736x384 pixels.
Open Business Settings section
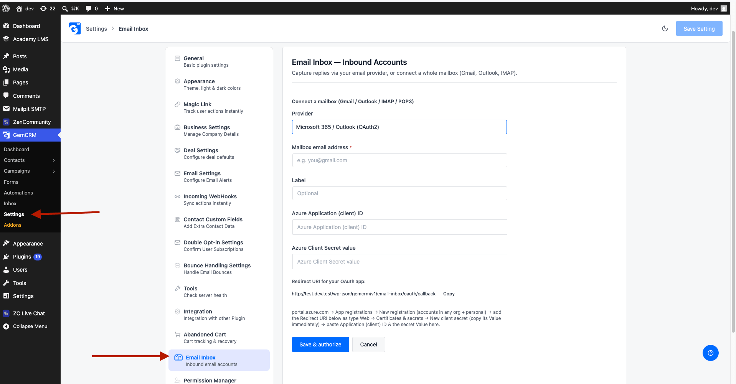219,130
